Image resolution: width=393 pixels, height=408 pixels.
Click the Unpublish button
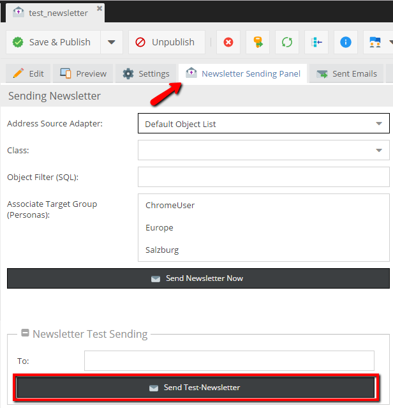[165, 42]
